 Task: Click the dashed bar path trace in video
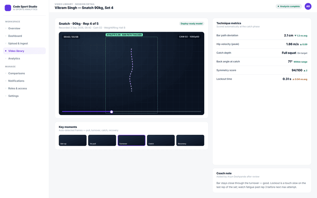pyautogui.click(x=131, y=70)
